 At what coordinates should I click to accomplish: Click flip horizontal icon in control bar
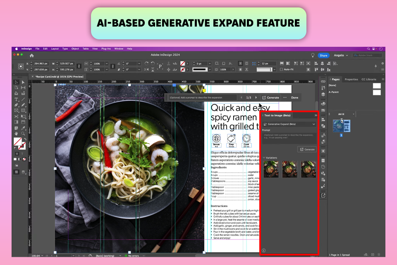click(146, 70)
